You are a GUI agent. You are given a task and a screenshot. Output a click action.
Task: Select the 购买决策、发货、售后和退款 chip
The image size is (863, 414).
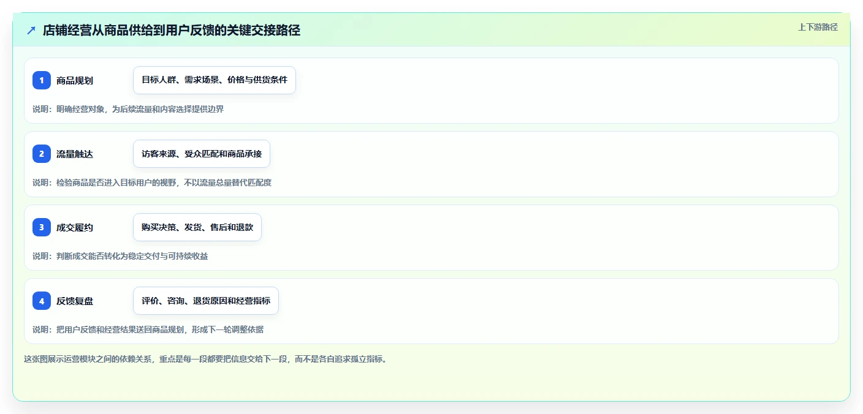coord(197,227)
